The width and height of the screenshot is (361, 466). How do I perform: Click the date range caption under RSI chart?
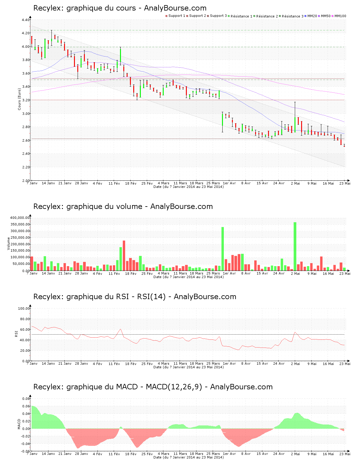point(189,367)
